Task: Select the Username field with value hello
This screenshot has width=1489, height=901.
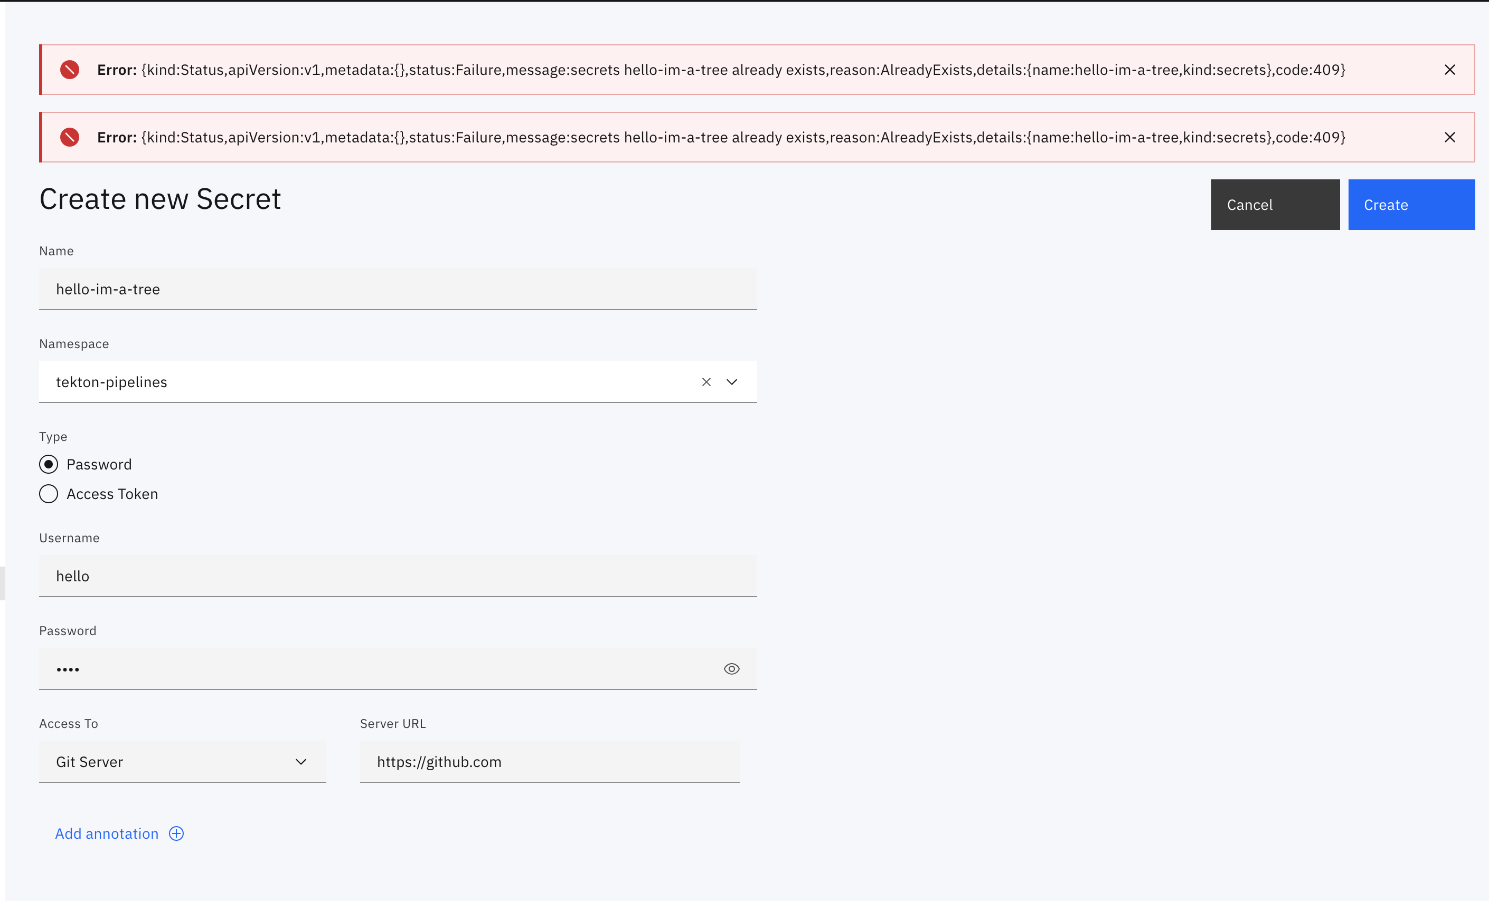Action: click(x=398, y=576)
